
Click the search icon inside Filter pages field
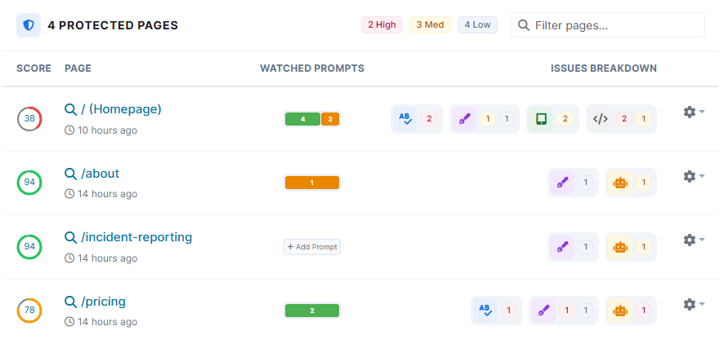click(524, 25)
